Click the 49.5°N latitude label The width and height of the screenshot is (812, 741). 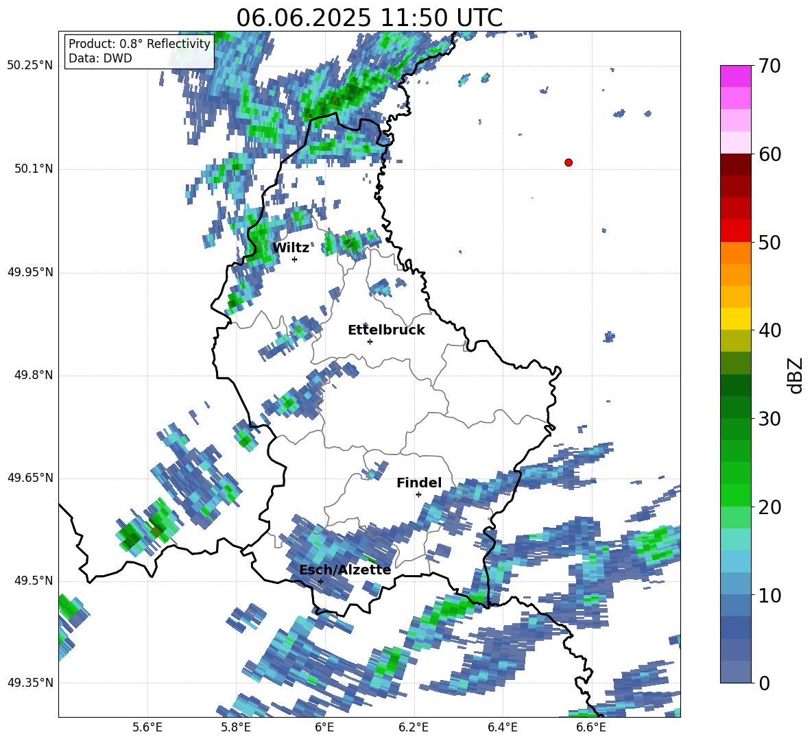[x=34, y=581]
